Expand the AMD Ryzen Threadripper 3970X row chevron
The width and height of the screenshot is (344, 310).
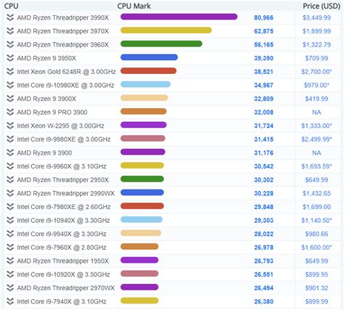(10, 31)
